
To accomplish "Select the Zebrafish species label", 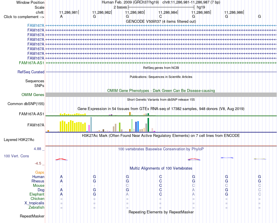I will click(x=36, y=207).
